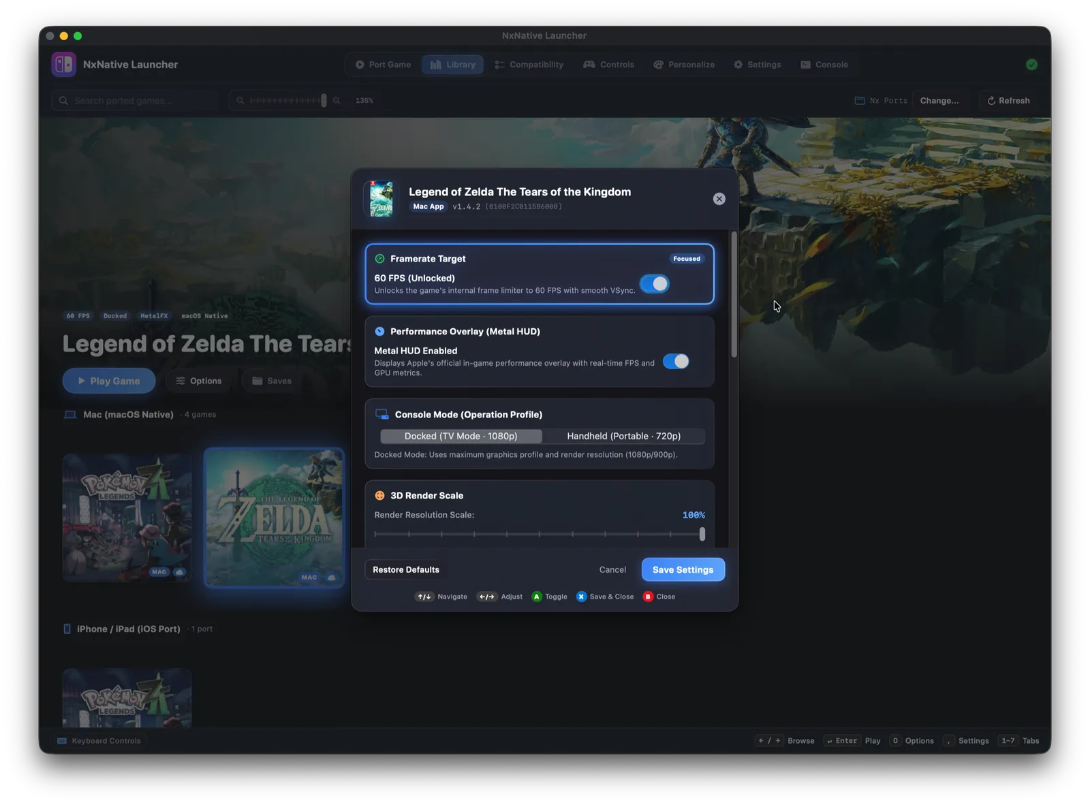Toggle the 60 FPS (Unlocked) switch
The image size is (1090, 805).
click(655, 284)
